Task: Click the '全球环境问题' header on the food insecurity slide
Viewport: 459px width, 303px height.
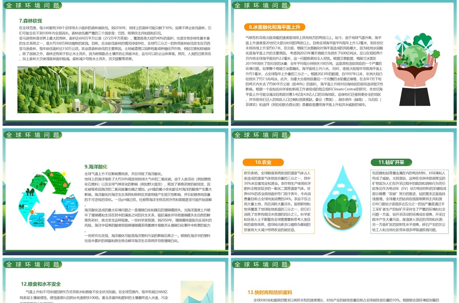Action: [33, 264]
